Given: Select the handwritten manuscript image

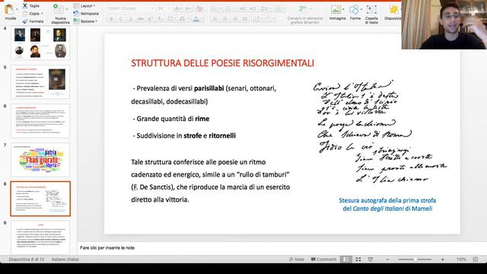Looking at the screenshot, I should pyautogui.click(x=380, y=132).
